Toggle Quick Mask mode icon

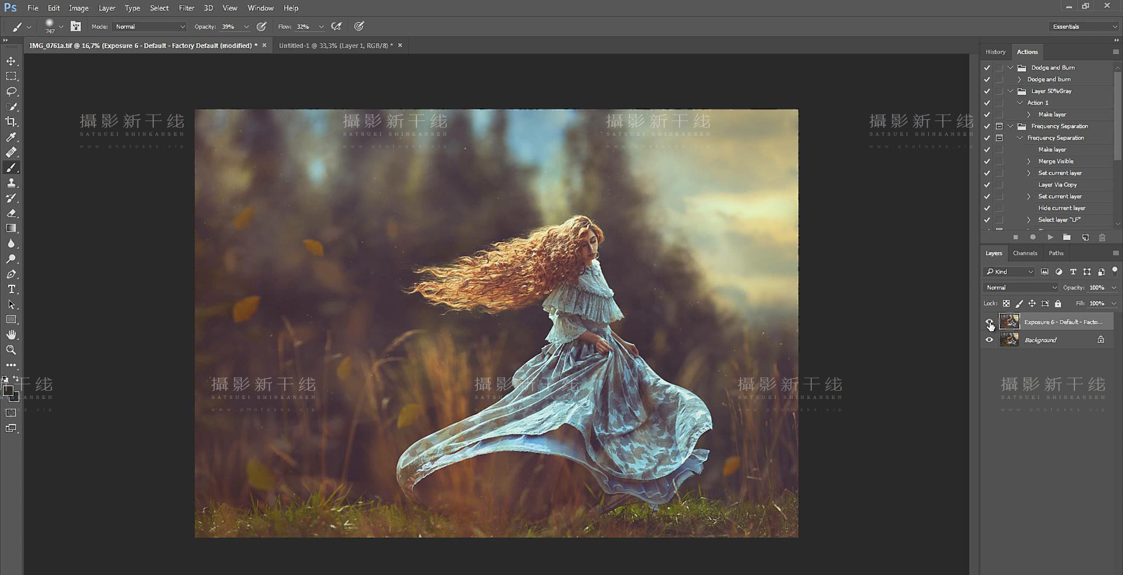[11, 413]
